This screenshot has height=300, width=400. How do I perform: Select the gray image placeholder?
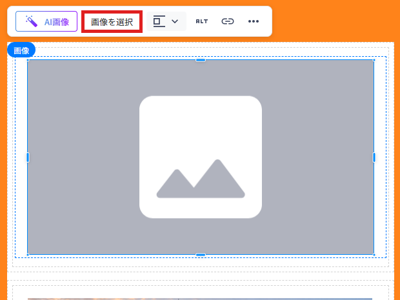(x=201, y=157)
